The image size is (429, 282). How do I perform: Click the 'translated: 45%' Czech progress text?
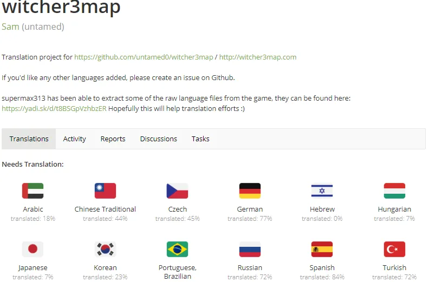177,219
